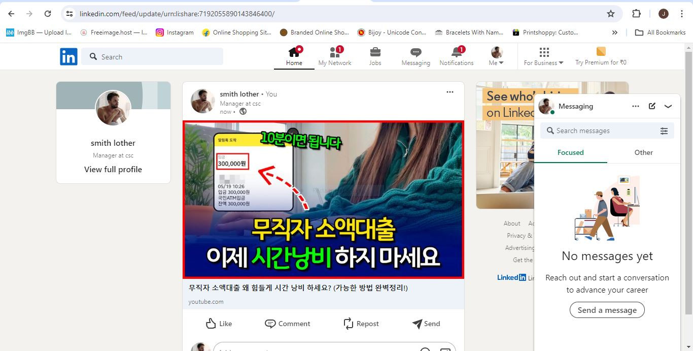Go back using the browser back arrow
Viewport: 693px width, 351px height.
click(11, 14)
